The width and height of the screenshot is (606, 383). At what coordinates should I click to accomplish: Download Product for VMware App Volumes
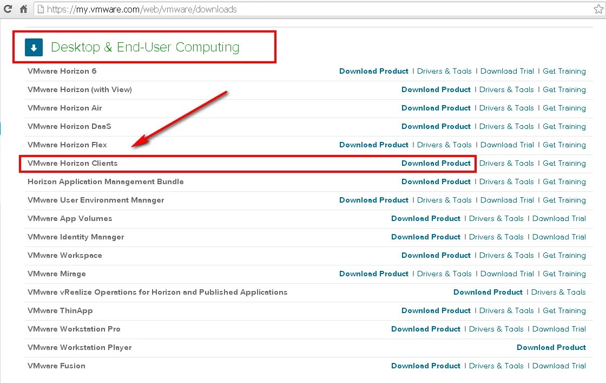425,218
